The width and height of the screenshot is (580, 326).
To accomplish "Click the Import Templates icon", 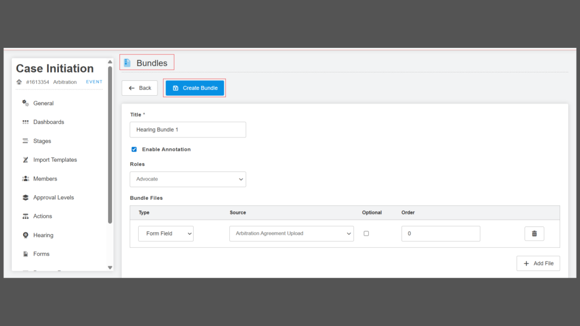I will point(25,160).
